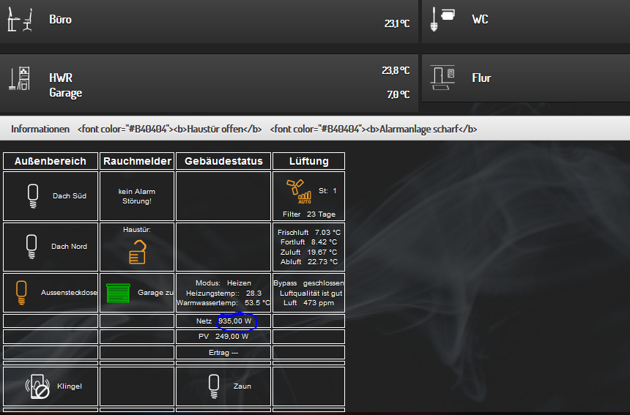630x415 pixels.
Task: Select the Gebäudestatus column header
Action: [x=223, y=161]
